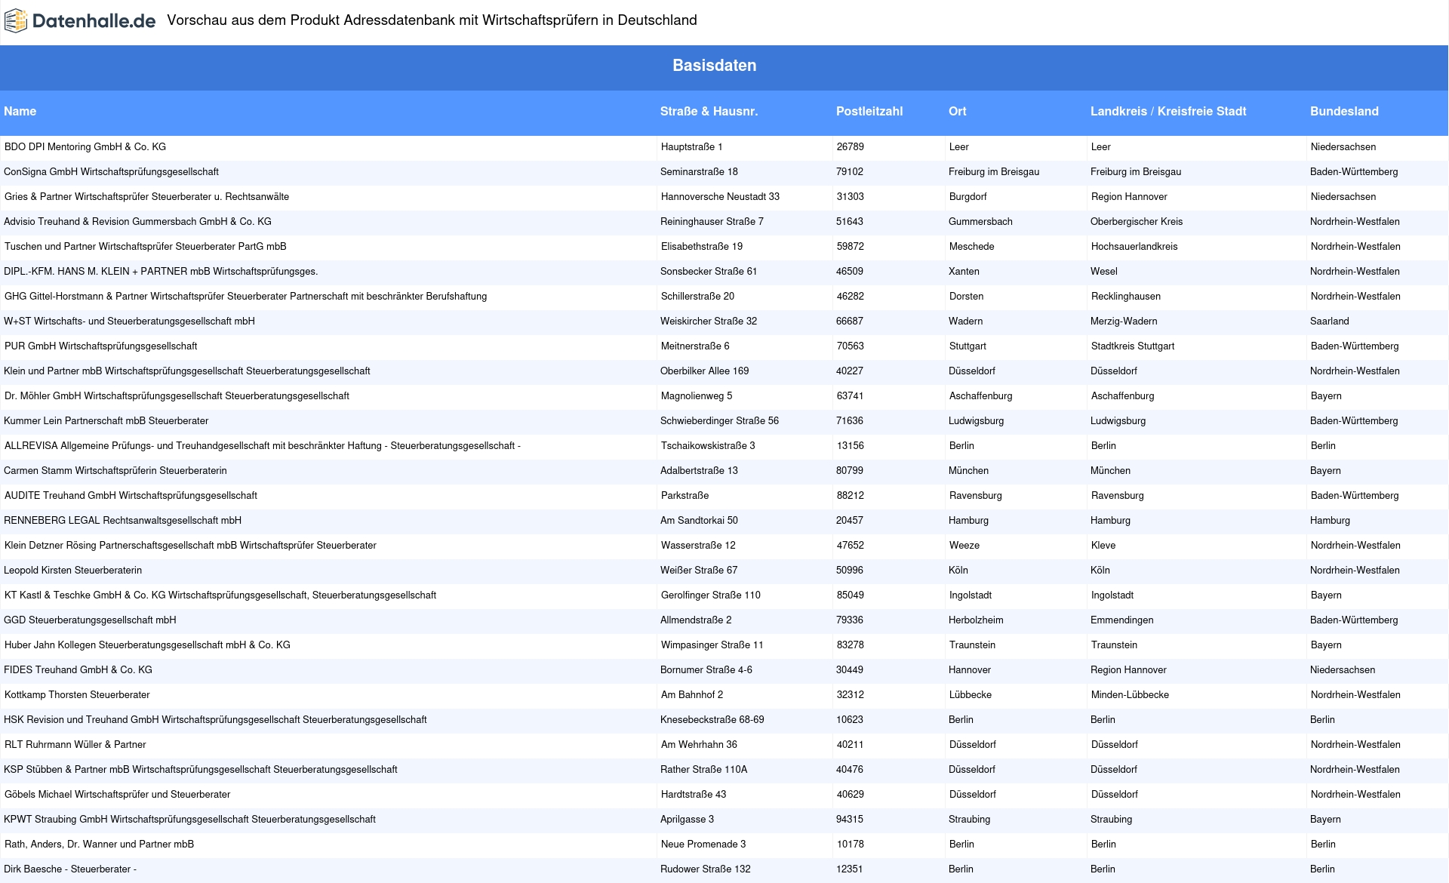Select postal code 85049

pos(850,595)
